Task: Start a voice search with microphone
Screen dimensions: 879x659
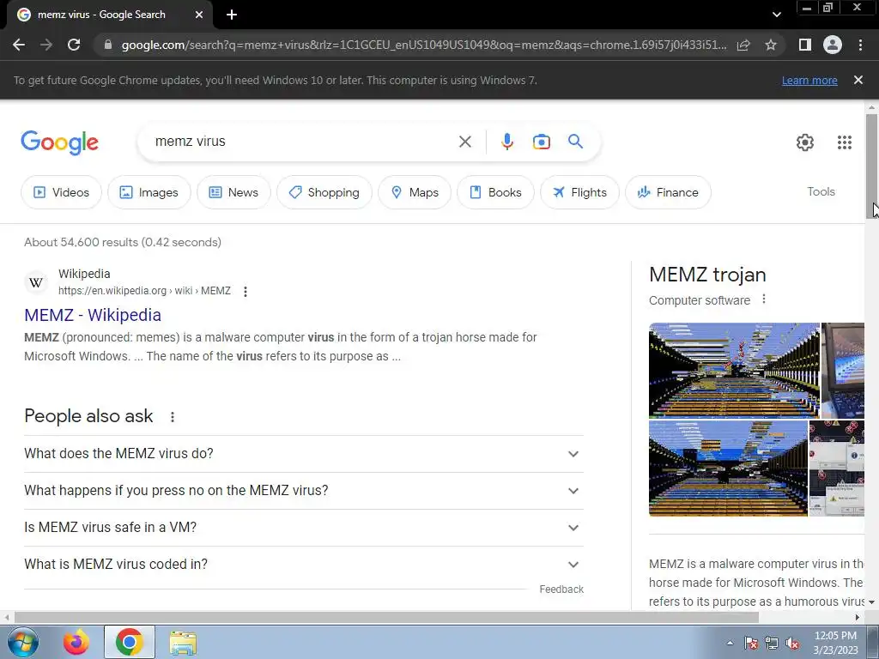Action: pos(507,142)
